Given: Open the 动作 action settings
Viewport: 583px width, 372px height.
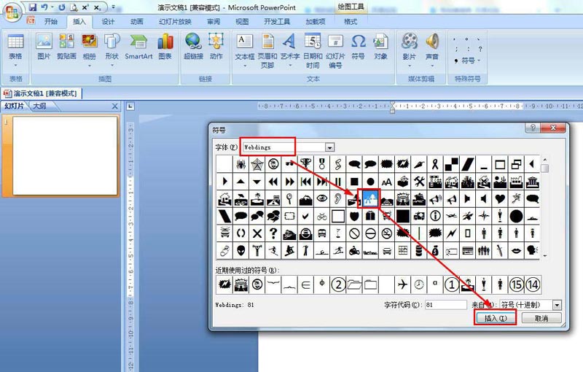Looking at the screenshot, I should (216, 47).
